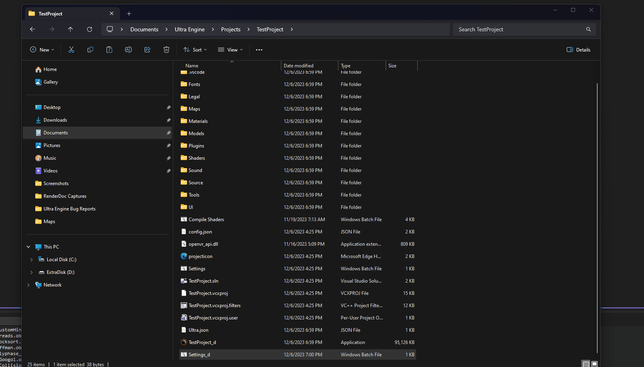This screenshot has height=367, width=644.
Task: Click the Share icon in the toolbar
Action: tap(147, 50)
